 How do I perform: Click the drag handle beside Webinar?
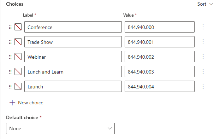pyautogui.click(x=10, y=57)
